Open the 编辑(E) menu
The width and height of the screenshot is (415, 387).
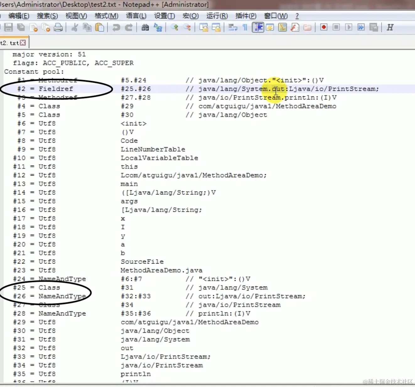point(19,16)
